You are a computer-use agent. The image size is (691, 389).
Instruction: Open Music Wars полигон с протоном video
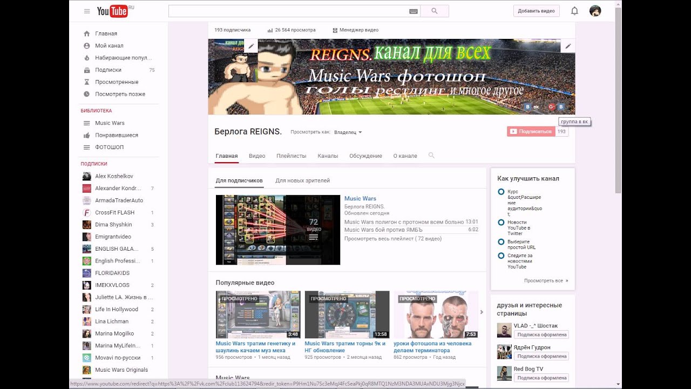[x=404, y=222]
